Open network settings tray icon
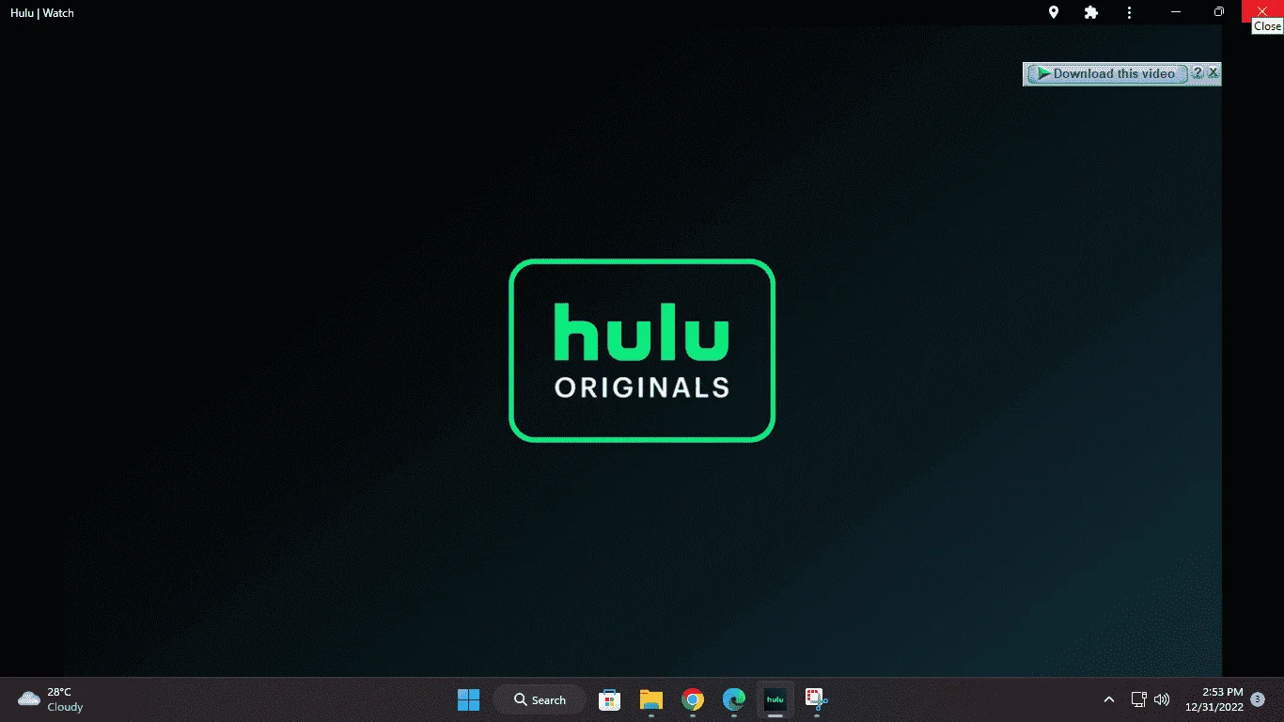Viewport: 1284px width, 722px height. coord(1138,699)
